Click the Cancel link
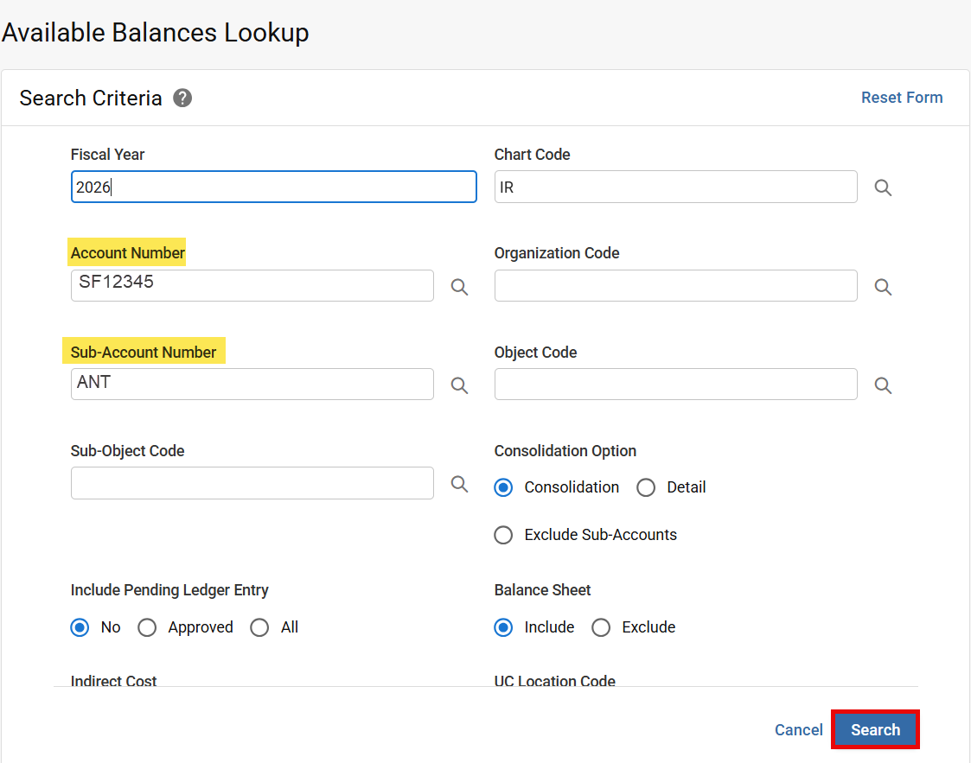Screen dimensions: 971x763 [798, 730]
